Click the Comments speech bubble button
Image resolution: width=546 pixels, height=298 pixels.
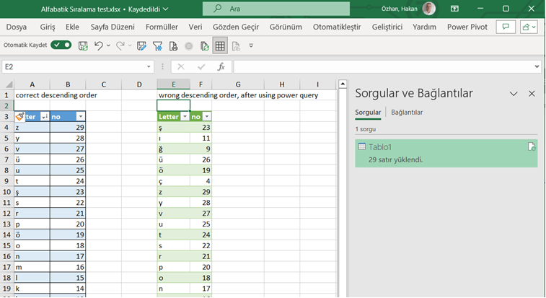pyautogui.click(x=506, y=27)
